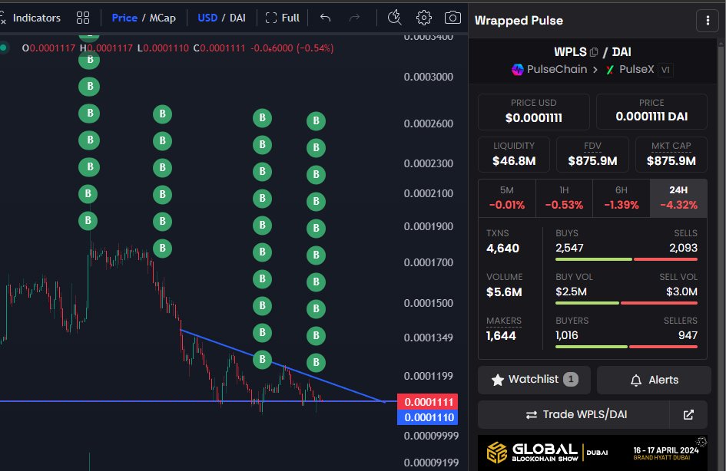This screenshot has height=471, width=726.
Task: Copy the WPLS token address
Action: click(x=594, y=52)
